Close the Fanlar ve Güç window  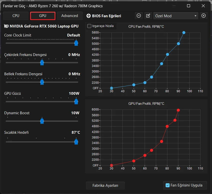point(203,6)
